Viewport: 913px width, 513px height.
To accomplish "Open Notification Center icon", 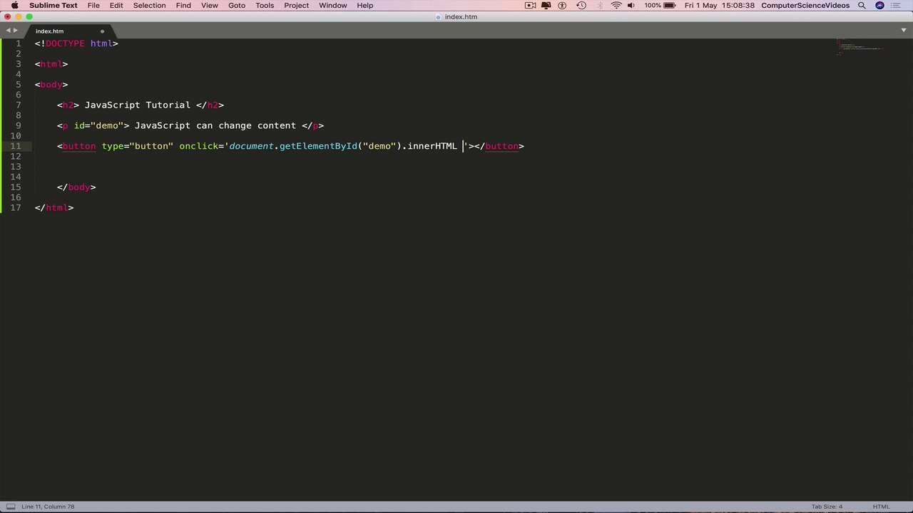I will coord(897,6).
